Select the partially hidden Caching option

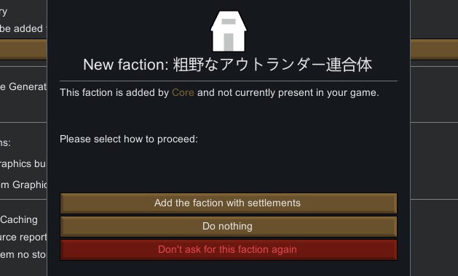coord(19,220)
